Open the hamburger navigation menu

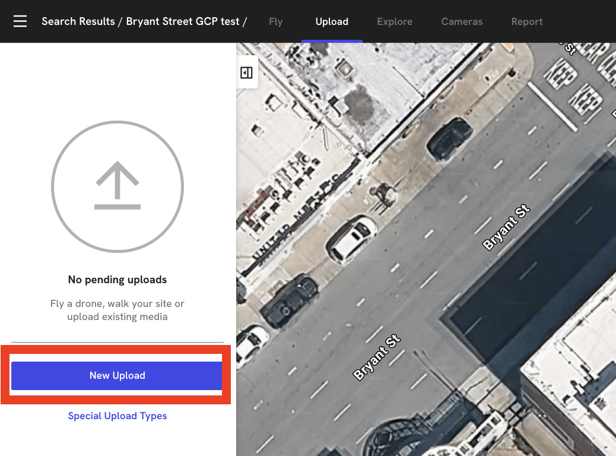click(x=20, y=22)
